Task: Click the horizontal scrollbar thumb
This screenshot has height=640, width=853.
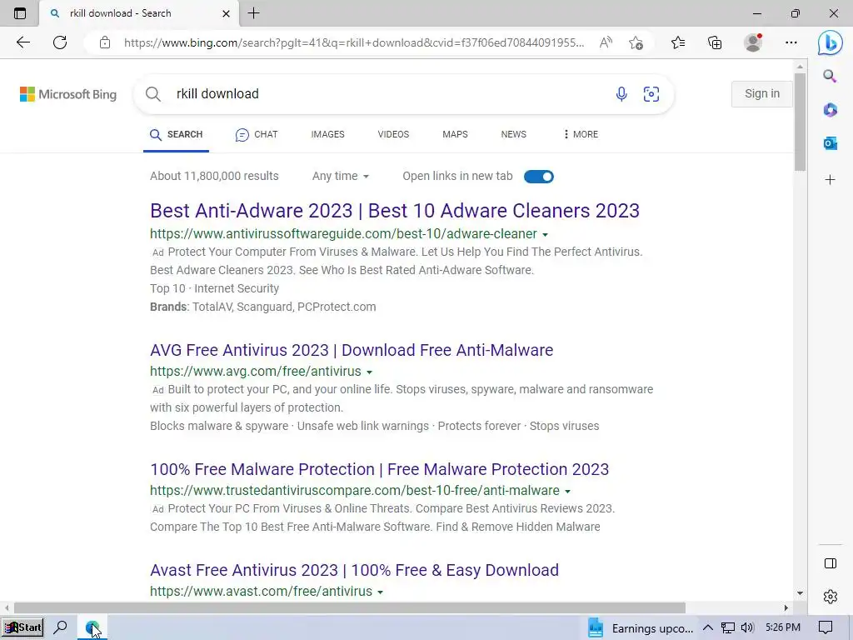Action: (x=349, y=607)
